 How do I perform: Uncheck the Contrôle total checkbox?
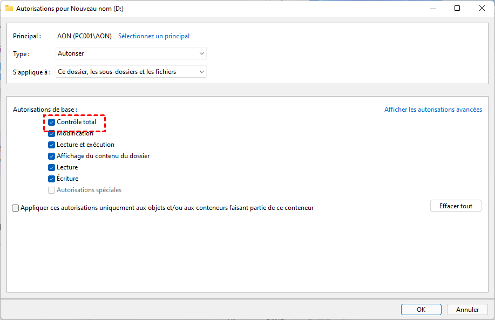coord(51,122)
